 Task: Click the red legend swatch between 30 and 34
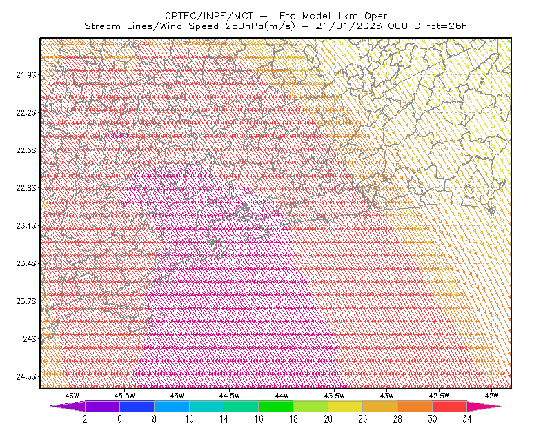[x=450, y=406]
